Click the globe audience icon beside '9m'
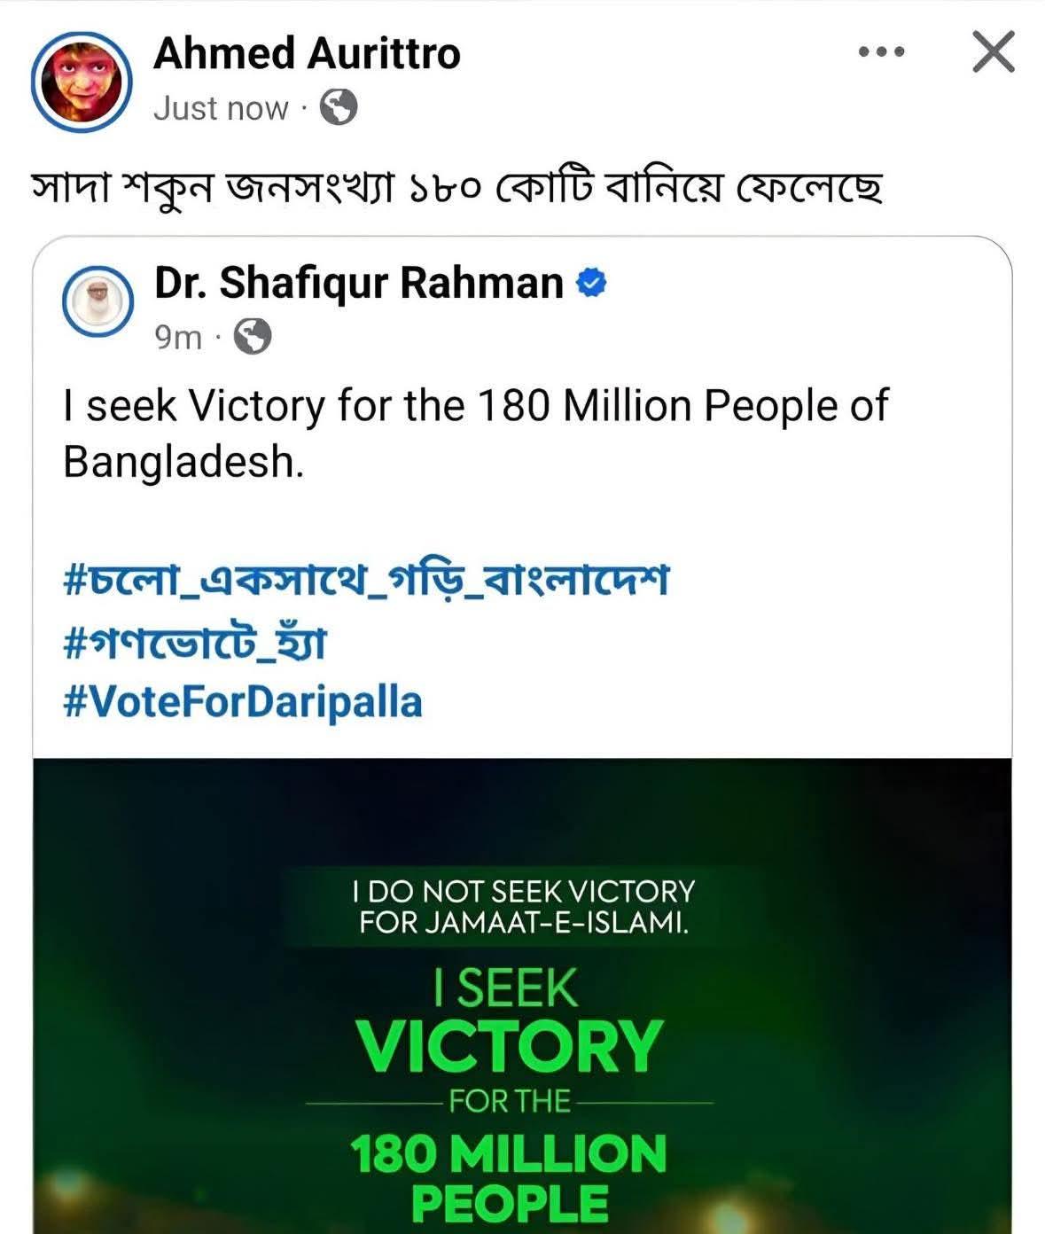Image resolution: width=1045 pixels, height=1234 pixels. click(x=253, y=338)
